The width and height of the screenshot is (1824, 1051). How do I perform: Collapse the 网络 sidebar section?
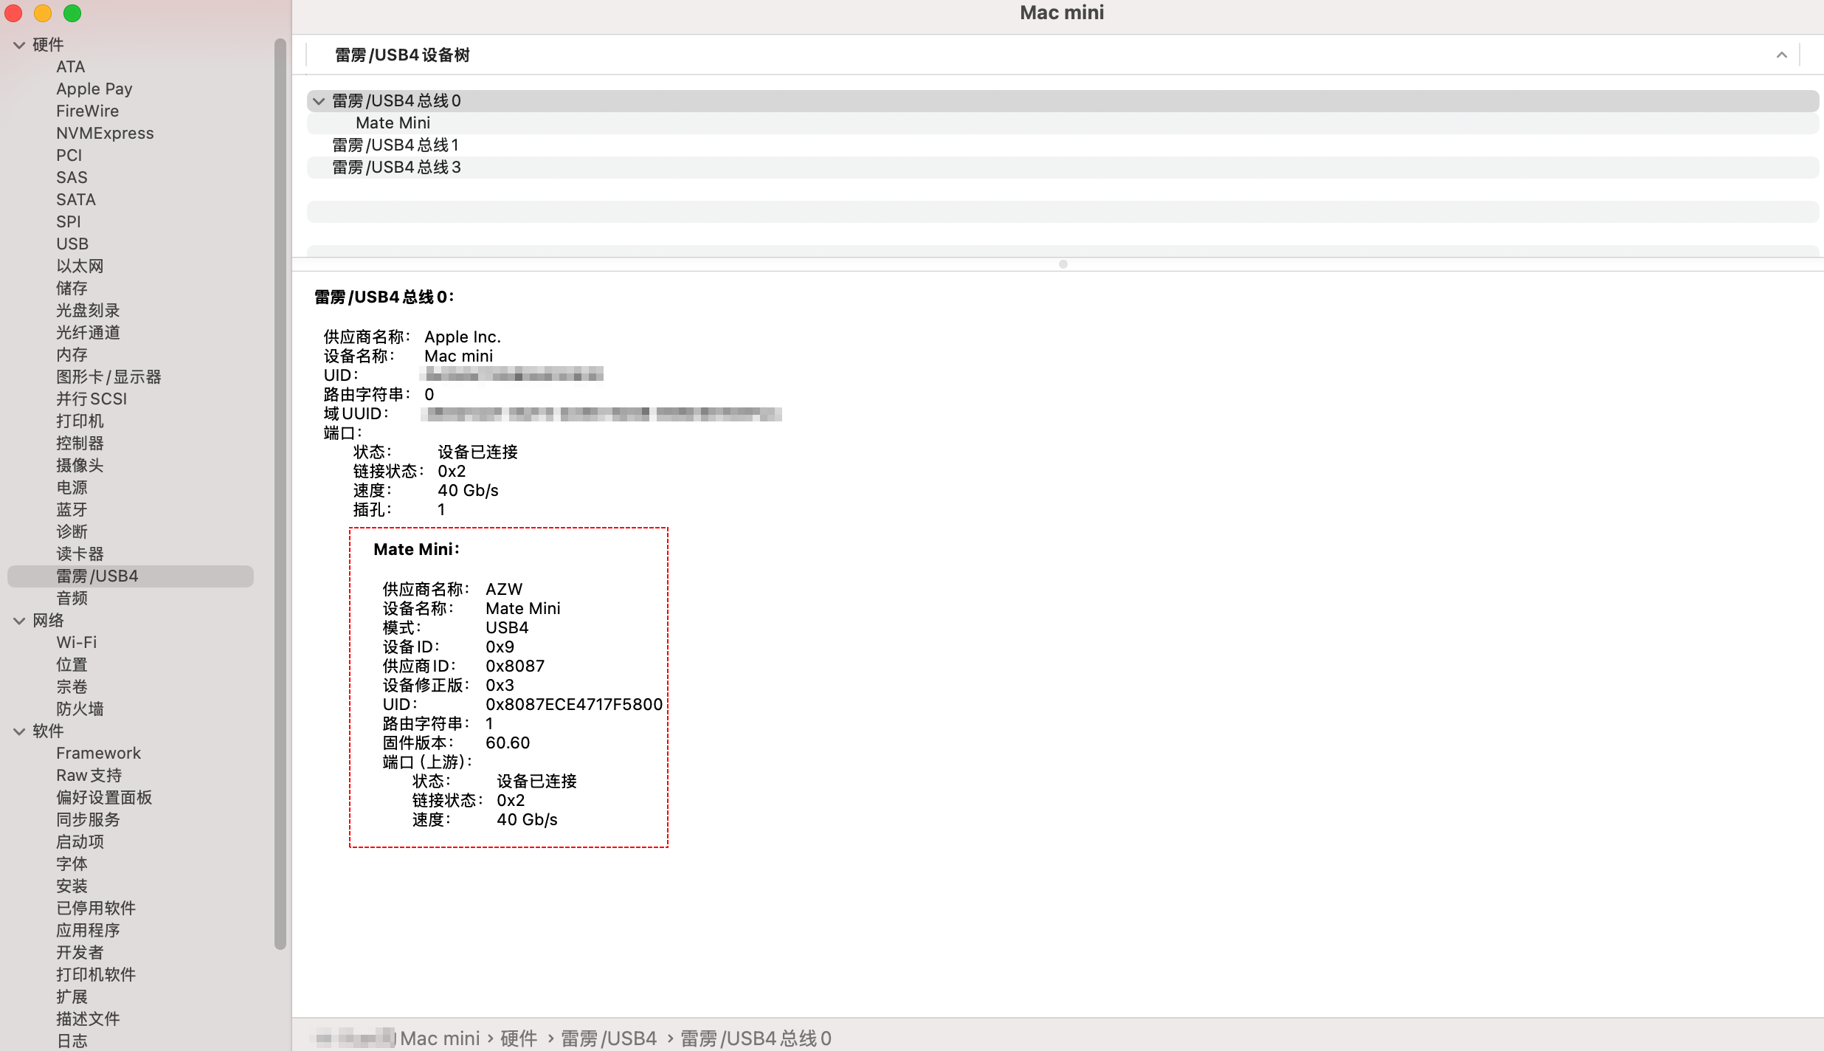coord(19,621)
